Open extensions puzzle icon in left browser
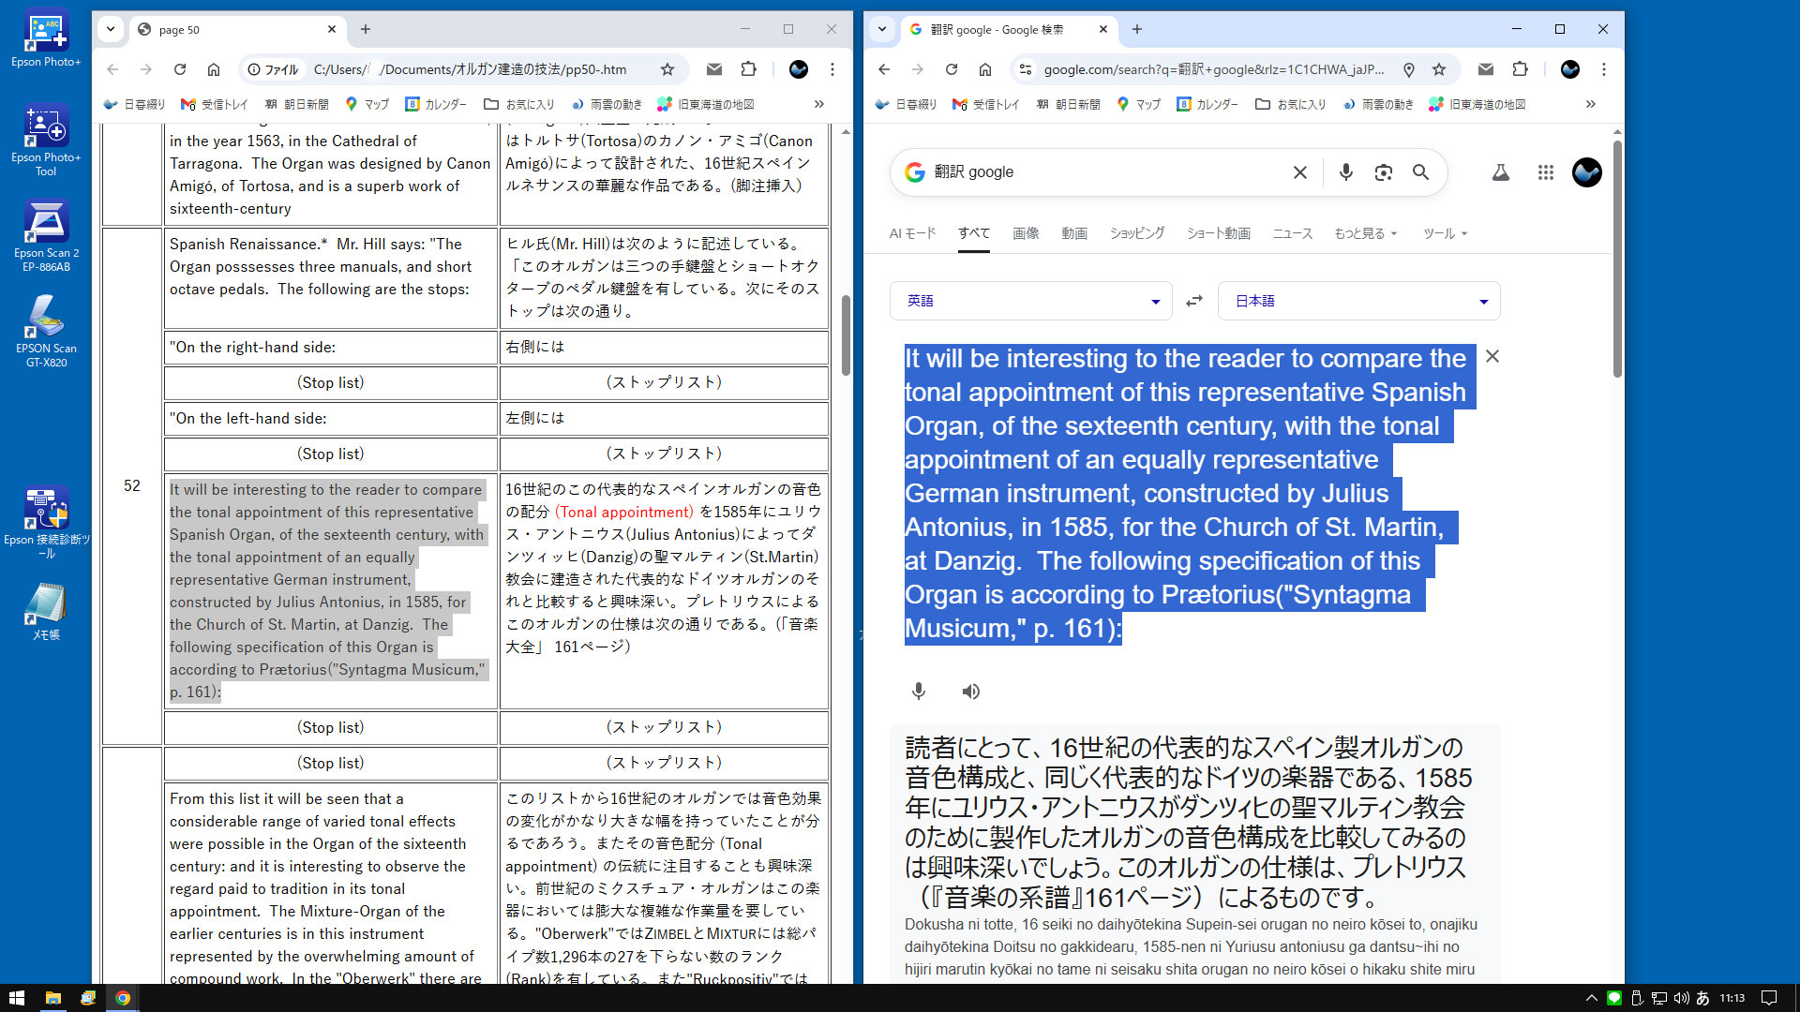Viewport: 1800px width, 1012px height. tap(748, 69)
